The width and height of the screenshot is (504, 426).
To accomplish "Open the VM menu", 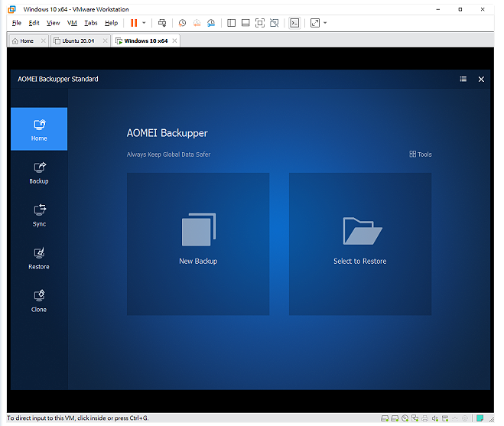I will (72, 23).
